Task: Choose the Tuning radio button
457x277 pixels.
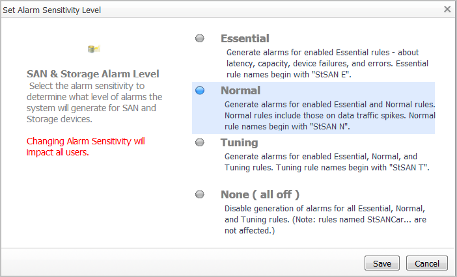Action: coord(200,142)
